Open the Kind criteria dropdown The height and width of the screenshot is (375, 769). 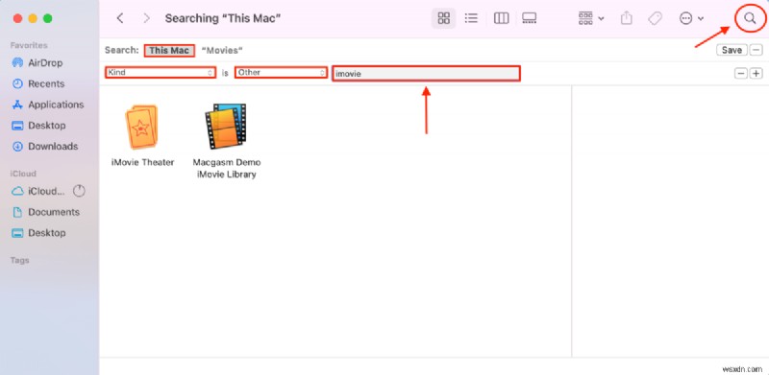coord(161,73)
